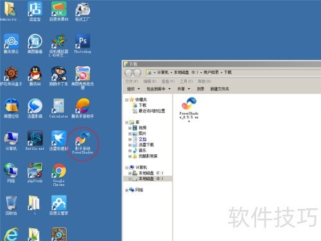The height and width of the screenshot is (241, 321).
Task: Select the QQ penguin desktop icon
Action: pos(35,76)
